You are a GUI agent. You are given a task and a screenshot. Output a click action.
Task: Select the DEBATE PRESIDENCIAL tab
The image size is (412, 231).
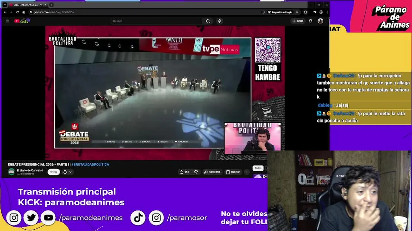[x=25, y=5]
